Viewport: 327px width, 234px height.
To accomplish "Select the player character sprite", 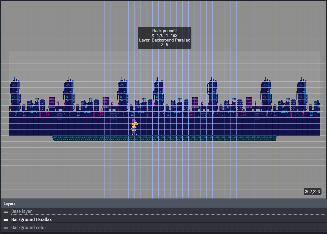I will point(134,127).
